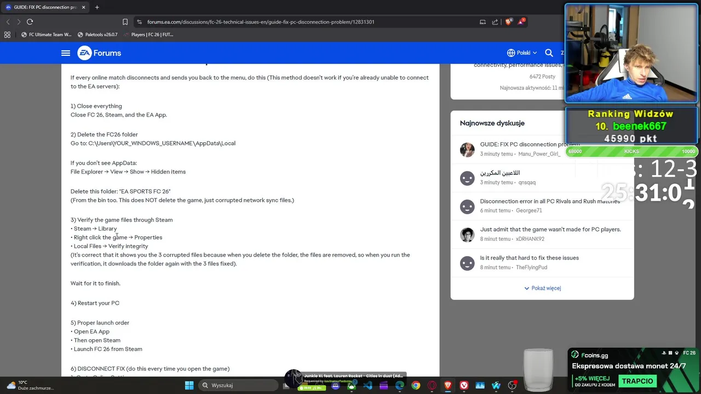
Task: Open the share icon in address bar
Action: click(x=495, y=22)
